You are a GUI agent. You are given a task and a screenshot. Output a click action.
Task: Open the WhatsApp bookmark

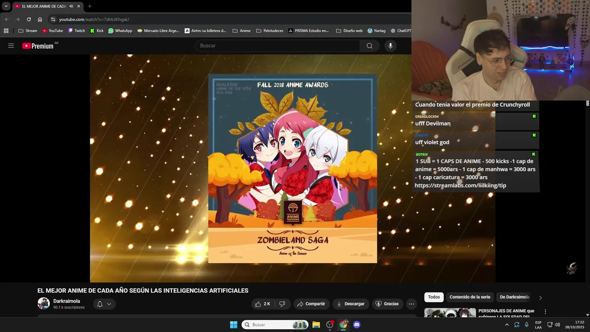[120, 31]
